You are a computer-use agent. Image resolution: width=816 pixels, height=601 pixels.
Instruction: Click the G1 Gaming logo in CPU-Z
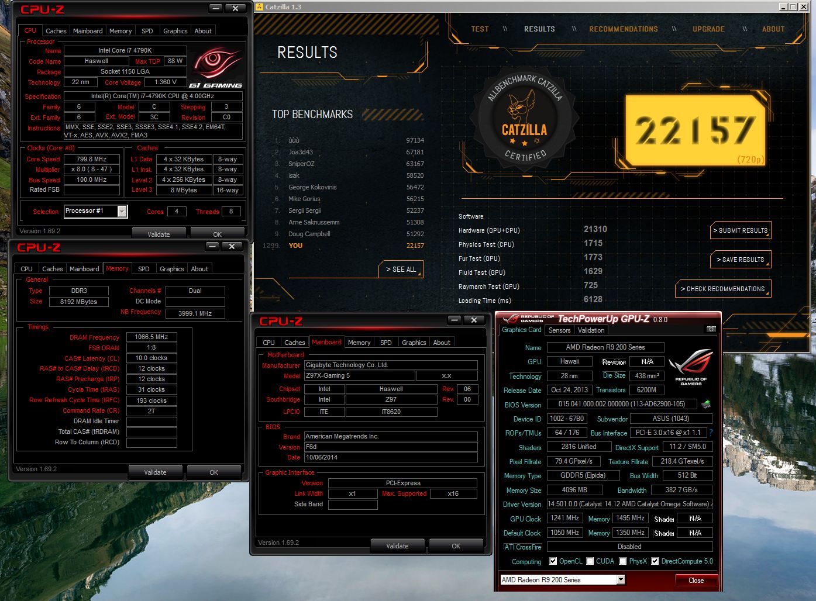click(215, 67)
